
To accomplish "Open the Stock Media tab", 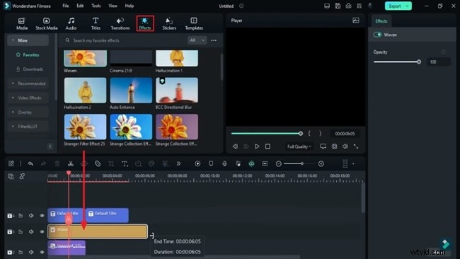I will point(46,23).
